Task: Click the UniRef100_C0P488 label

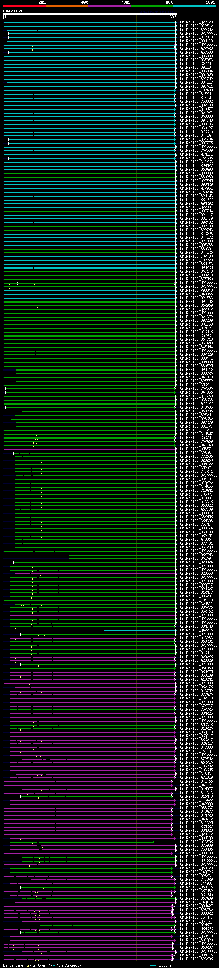Action: tap(196, 90)
